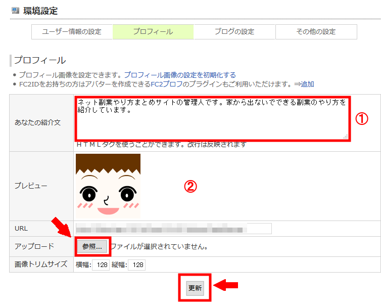Open the ユーザー情報の設定 tab
Viewport: 381px width, 308px height.
[72, 32]
